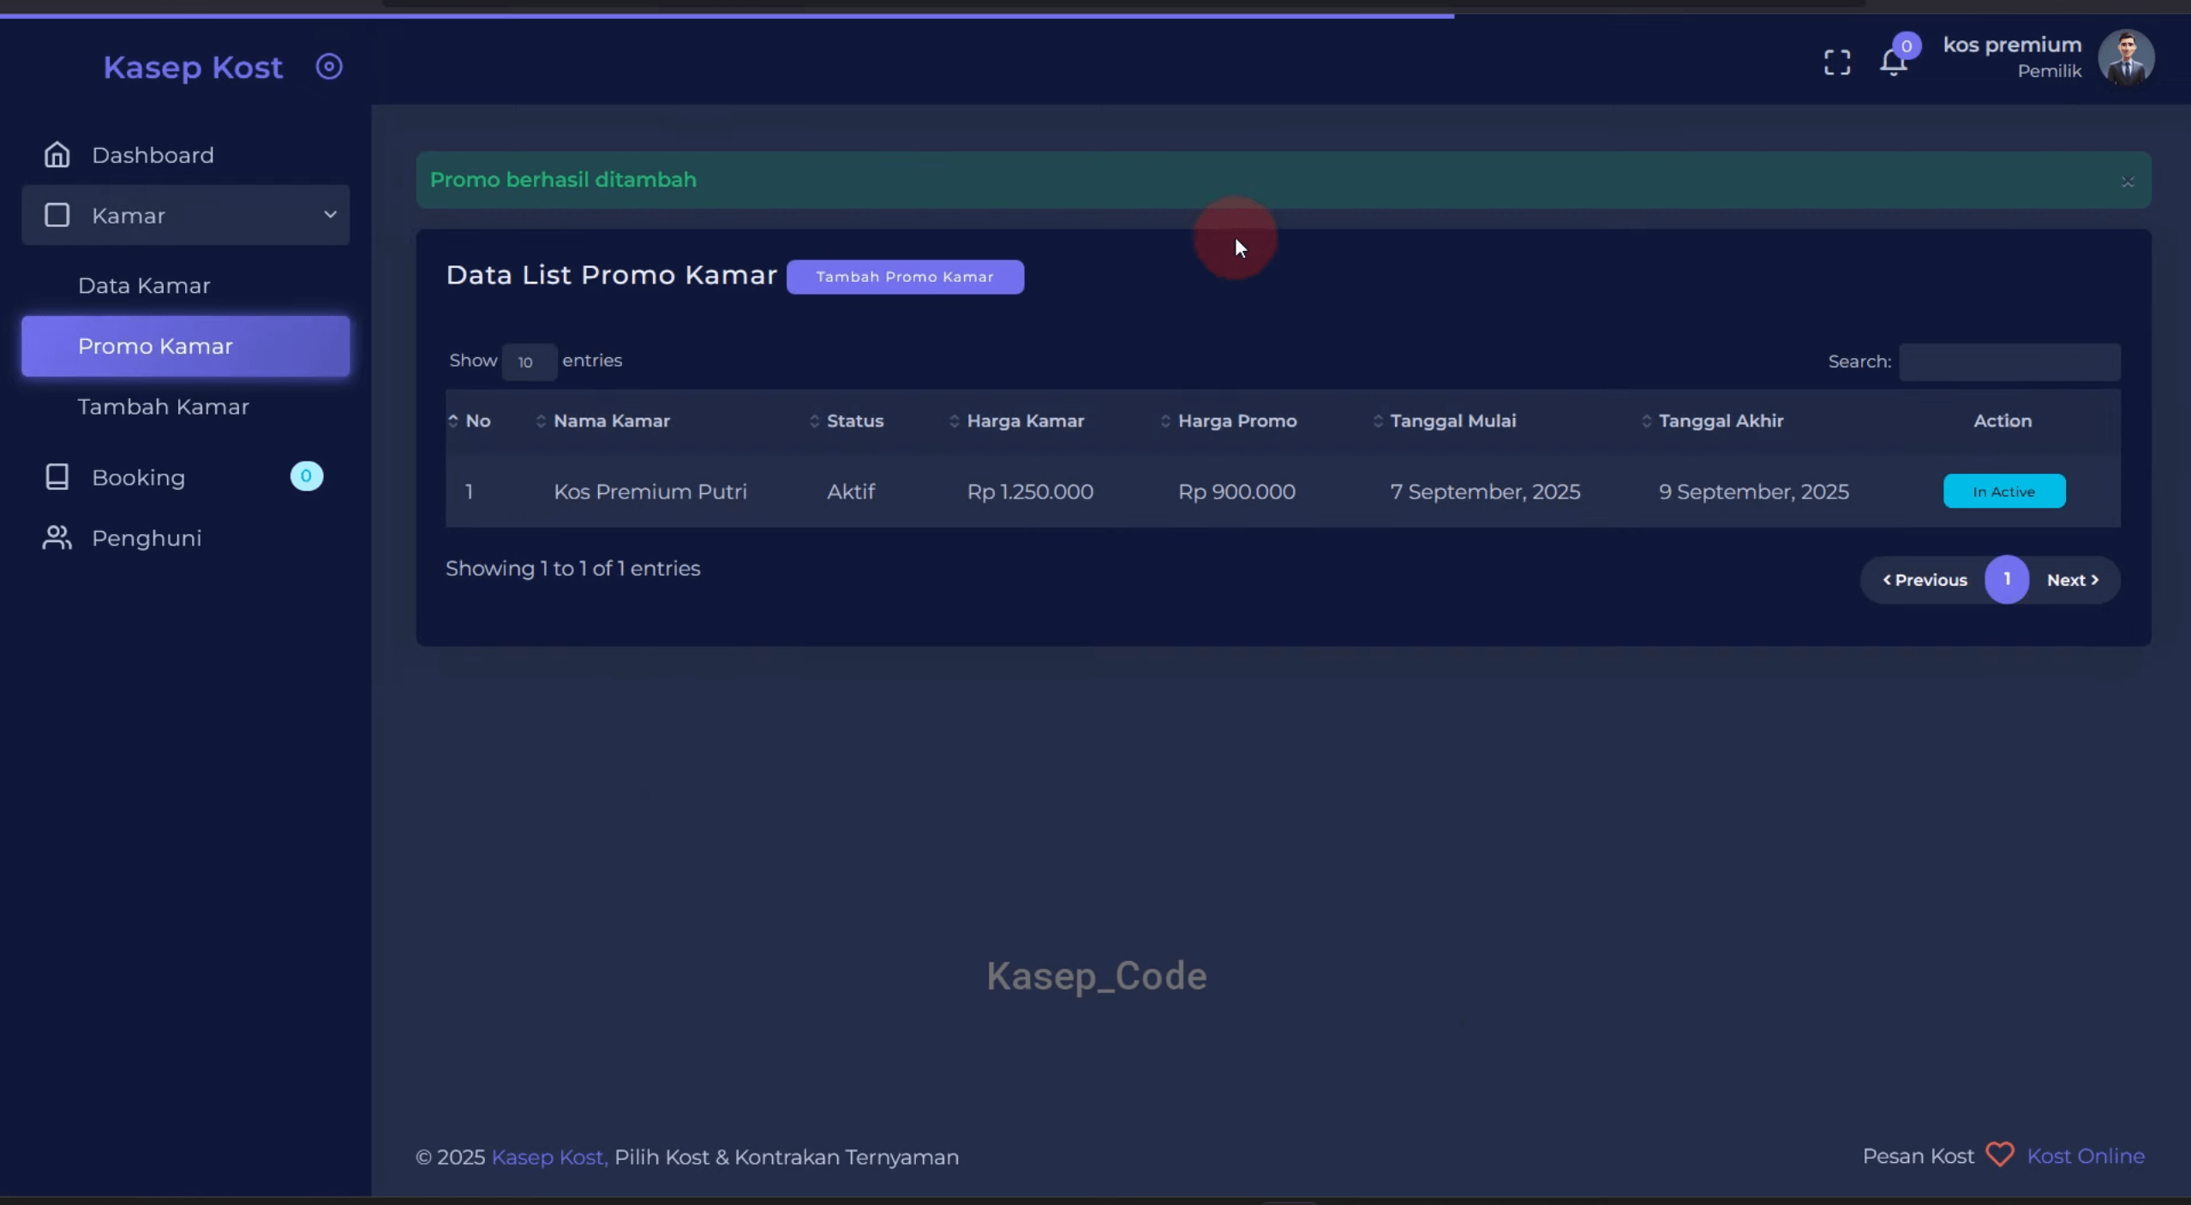Viewport: 2191px width, 1205px height.
Task: Dismiss the success alert message
Action: 2128,182
